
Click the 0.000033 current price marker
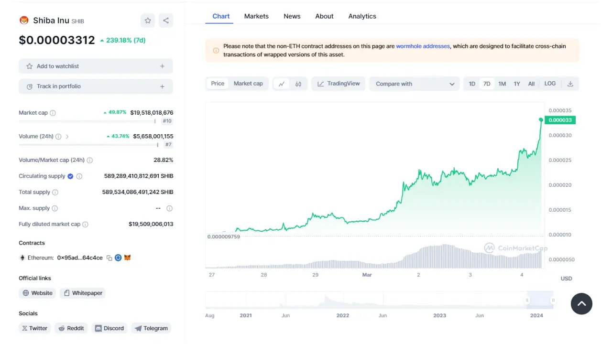560,120
